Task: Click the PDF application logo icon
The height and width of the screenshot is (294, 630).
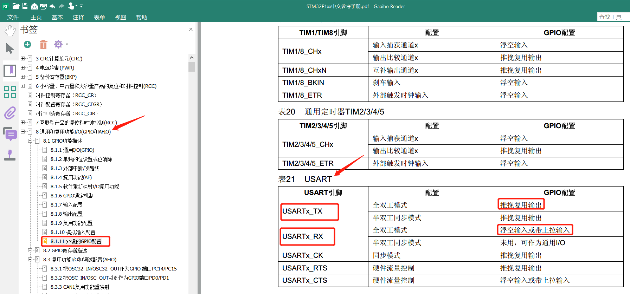Action: [5, 6]
